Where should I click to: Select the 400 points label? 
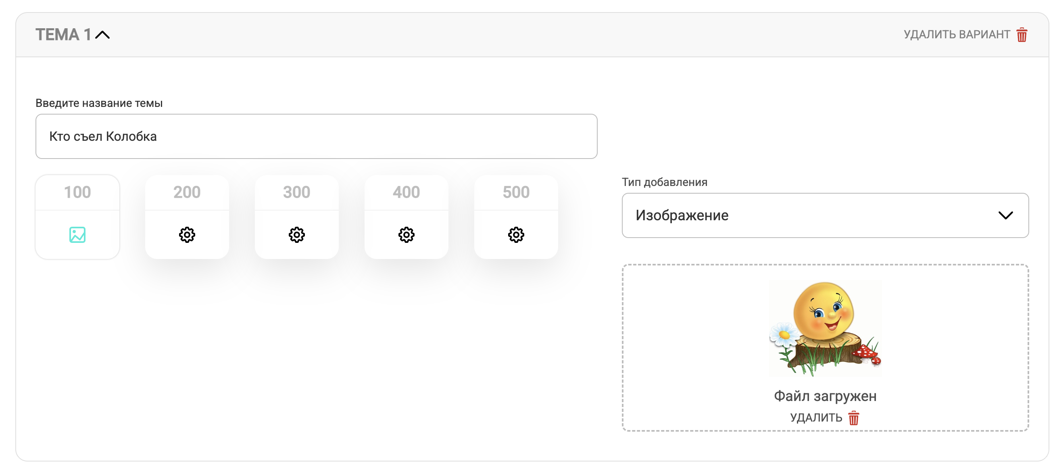click(407, 192)
